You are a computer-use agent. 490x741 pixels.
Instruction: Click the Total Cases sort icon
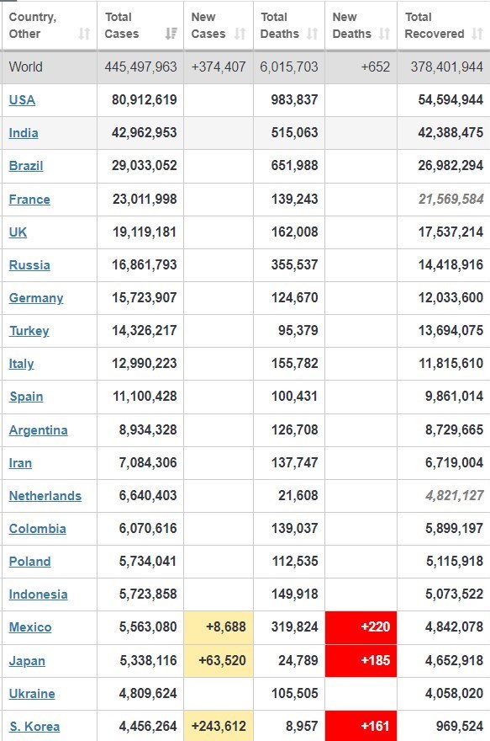click(171, 34)
